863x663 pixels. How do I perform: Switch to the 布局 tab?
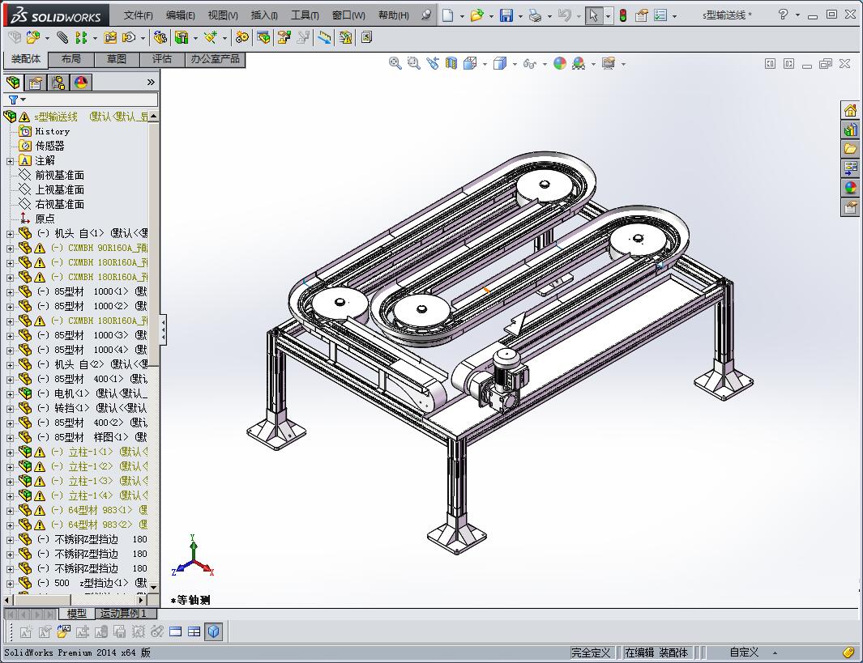pyautogui.click(x=71, y=59)
